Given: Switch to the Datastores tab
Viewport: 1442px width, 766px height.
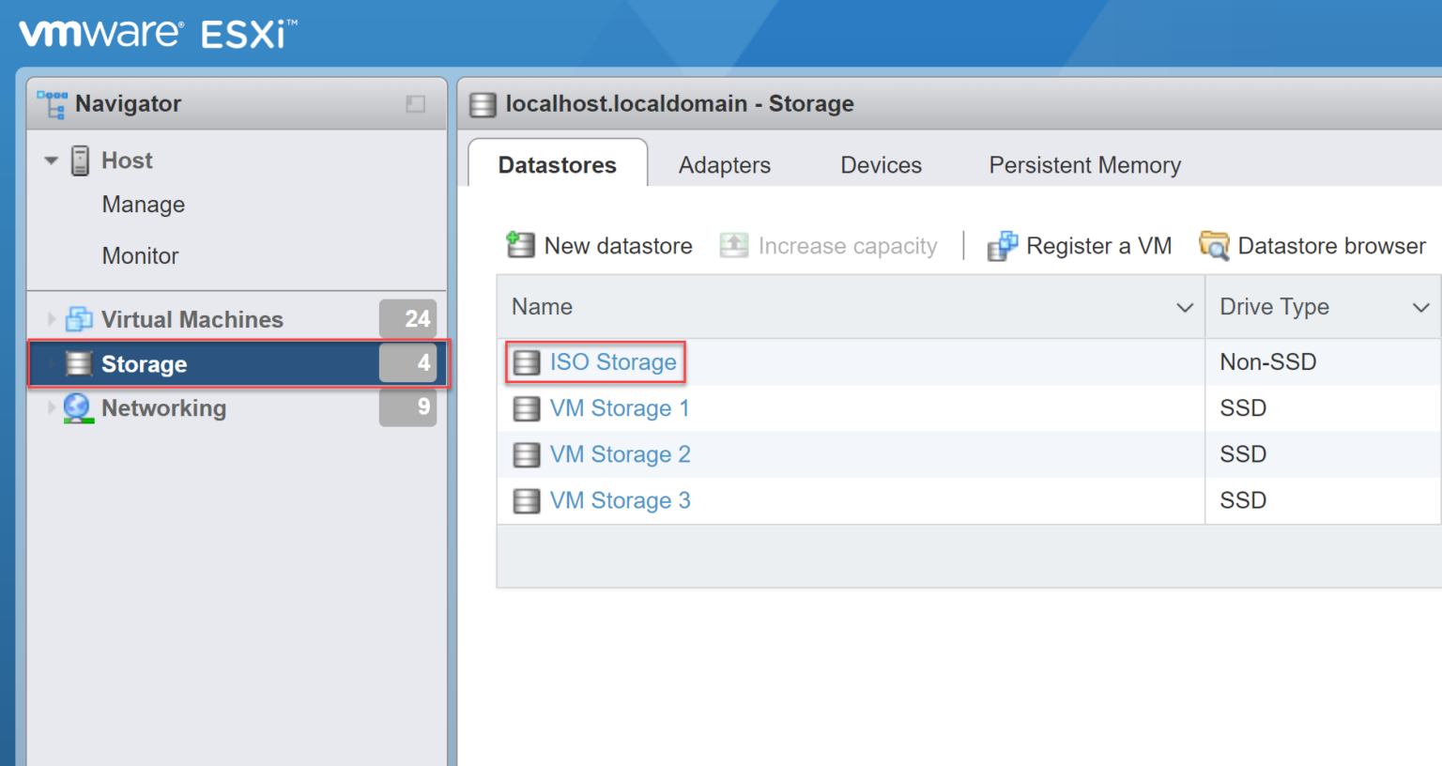Looking at the screenshot, I should (558, 164).
